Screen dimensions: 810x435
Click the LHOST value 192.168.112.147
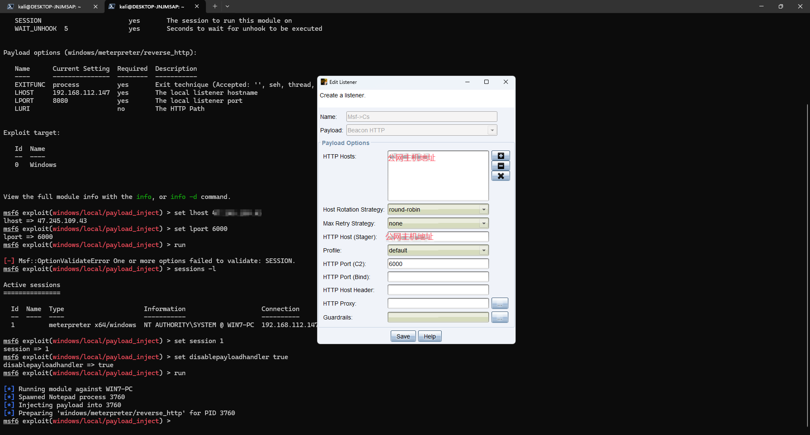(81, 93)
